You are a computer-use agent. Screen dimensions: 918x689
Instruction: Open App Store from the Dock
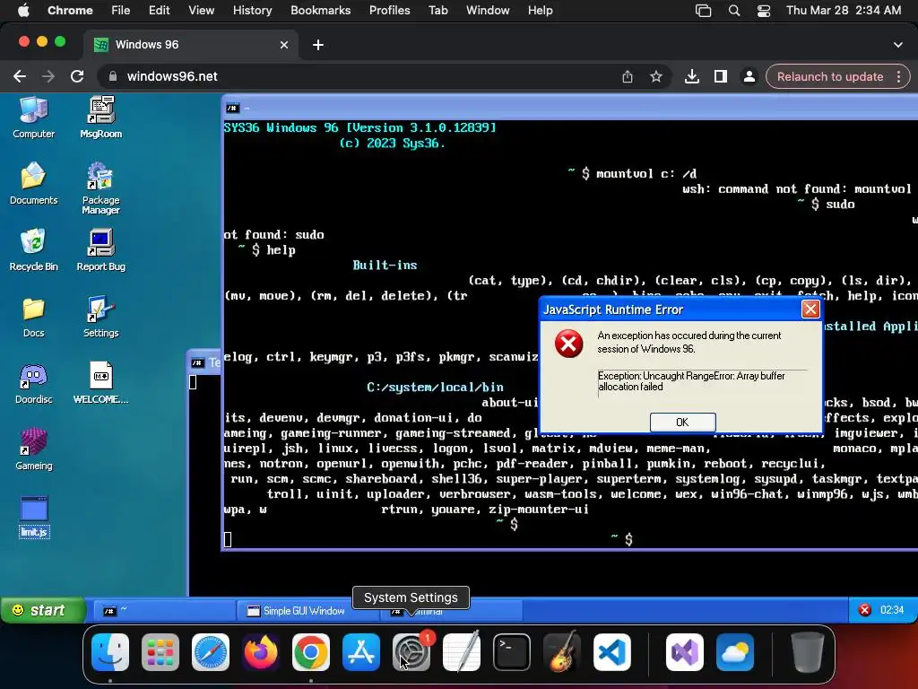(360, 652)
